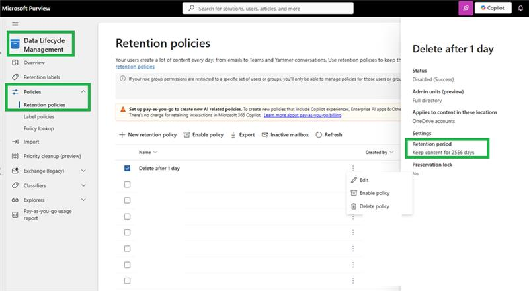Click the Policies sliders icon
The width and height of the screenshot is (529, 291).
pyautogui.click(x=15, y=91)
